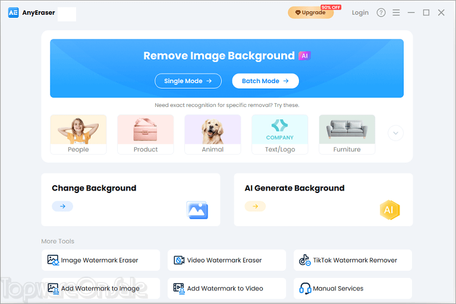
Task: Click the Add Watermark to Video icon
Action: [x=179, y=289]
